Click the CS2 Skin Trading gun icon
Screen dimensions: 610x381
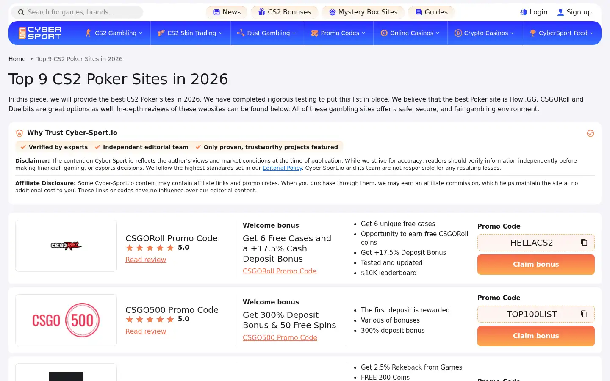click(161, 33)
